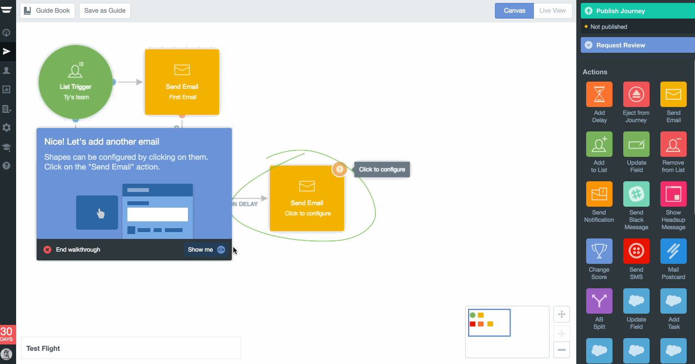Select the Change Score trophy icon
The width and height of the screenshot is (695, 364).
(599, 251)
